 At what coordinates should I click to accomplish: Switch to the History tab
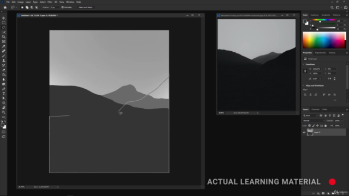pos(332,53)
